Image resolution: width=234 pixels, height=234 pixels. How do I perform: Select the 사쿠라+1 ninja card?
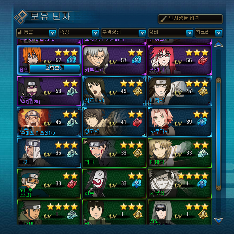[x=180, y=122]
